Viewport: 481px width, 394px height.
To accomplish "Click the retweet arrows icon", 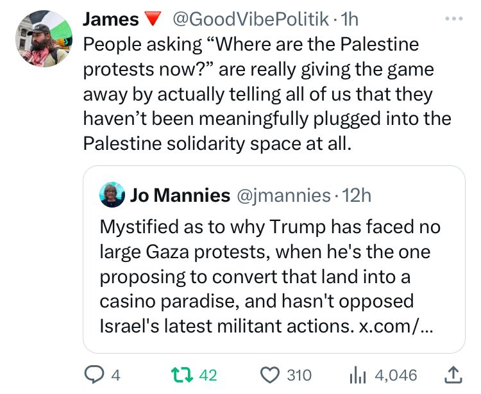I will click(181, 374).
